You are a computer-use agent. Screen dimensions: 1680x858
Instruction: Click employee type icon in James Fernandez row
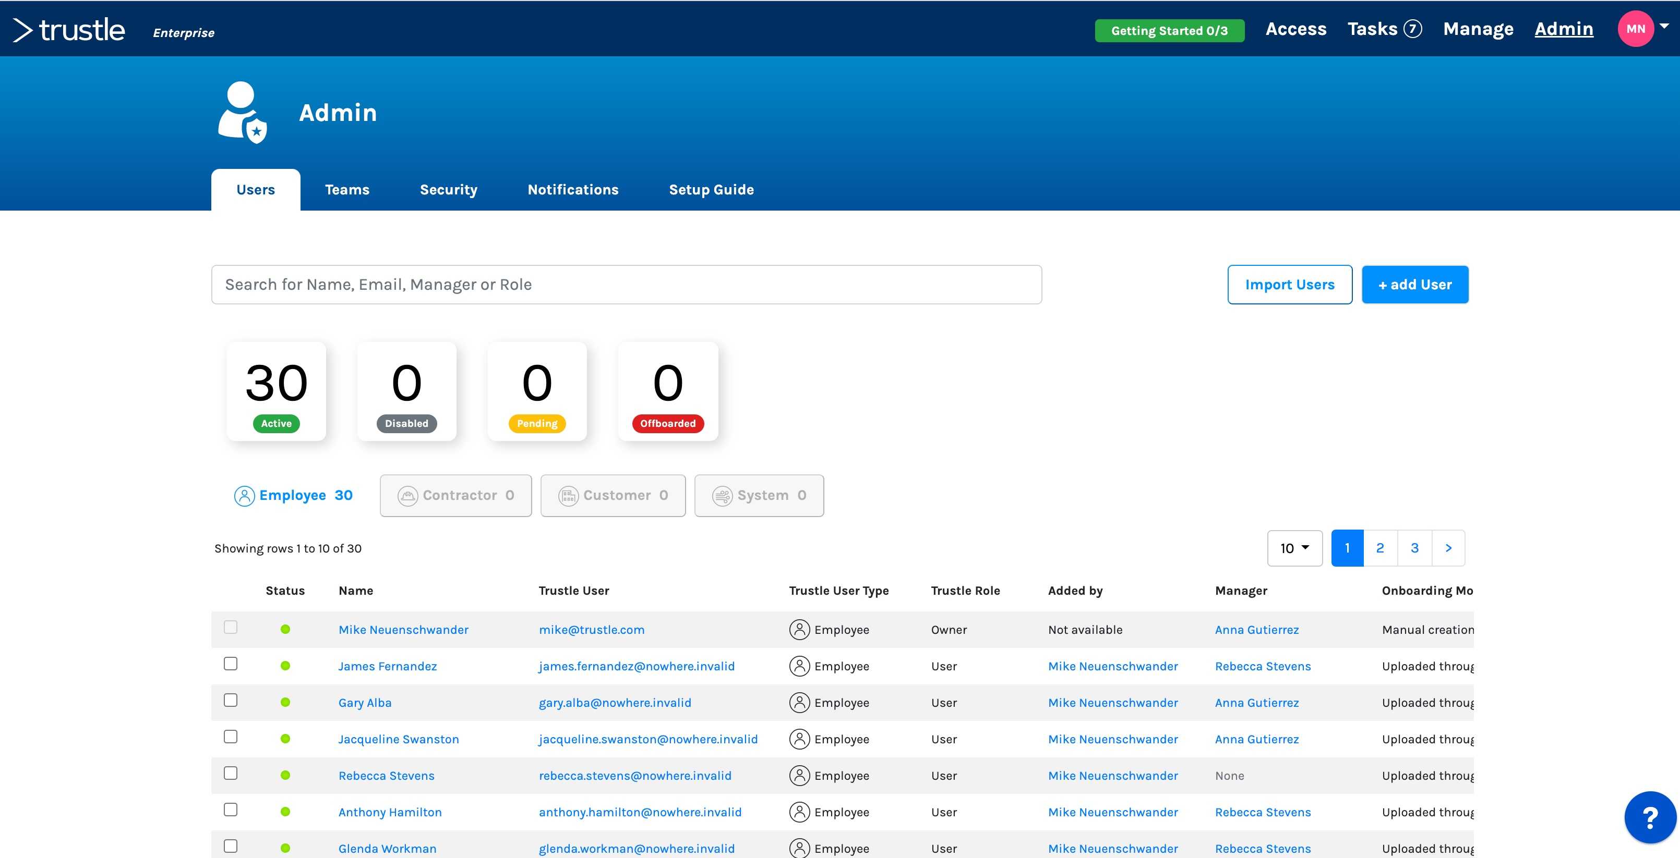click(x=799, y=666)
